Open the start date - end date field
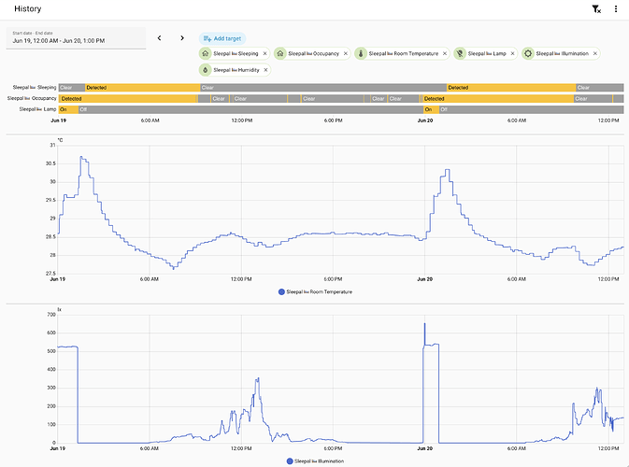 [76, 38]
